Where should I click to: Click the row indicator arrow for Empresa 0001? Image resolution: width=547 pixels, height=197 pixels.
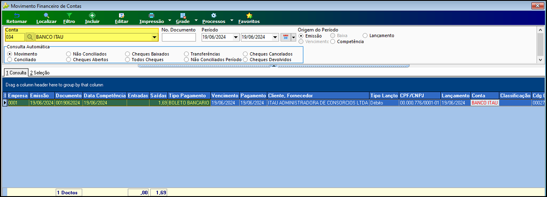pos(5,103)
